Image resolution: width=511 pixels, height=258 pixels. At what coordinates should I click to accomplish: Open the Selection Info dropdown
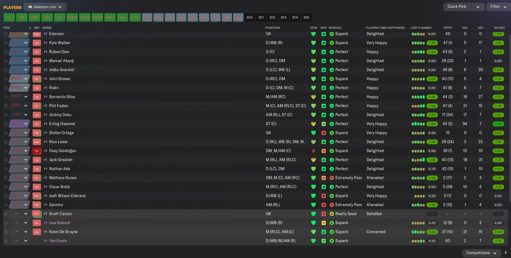click(x=45, y=7)
